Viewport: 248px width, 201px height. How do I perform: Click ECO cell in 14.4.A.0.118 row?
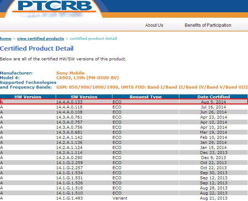tap(117, 107)
